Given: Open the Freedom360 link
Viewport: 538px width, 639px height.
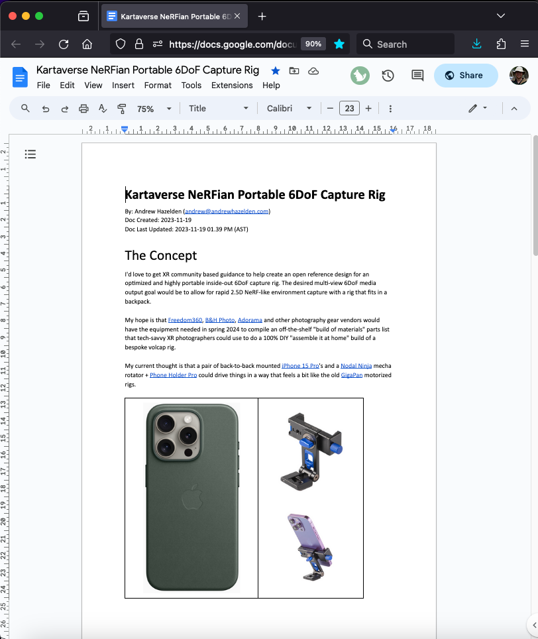Looking at the screenshot, I should coord(185,320).
